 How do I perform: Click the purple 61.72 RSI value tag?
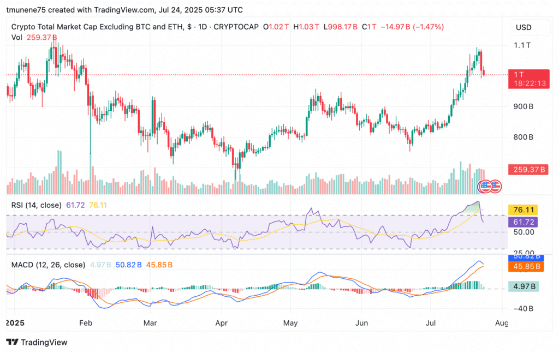522,222
